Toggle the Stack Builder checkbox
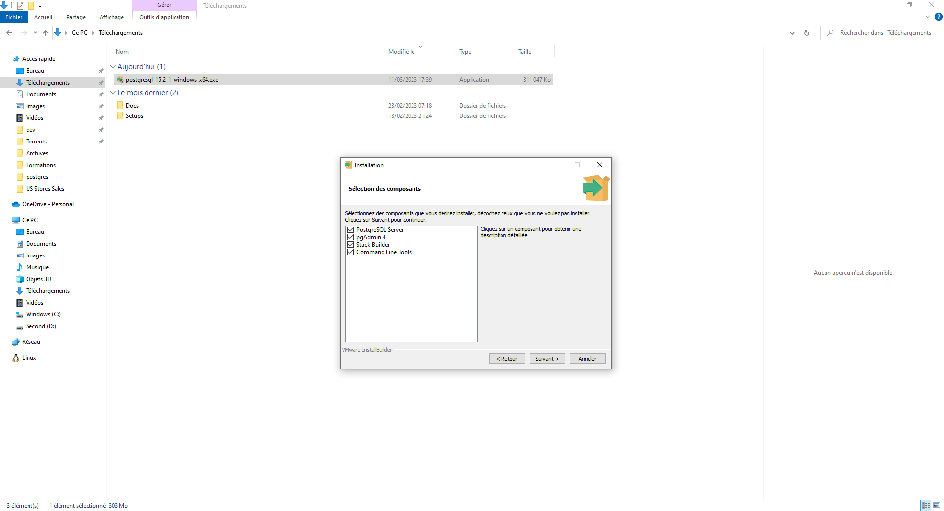Image resolution: width=944 pixels, height=511 pixels. coord(350,245)
